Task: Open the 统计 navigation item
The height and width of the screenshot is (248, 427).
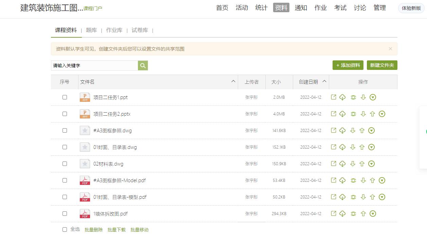Action: [262, 8]
